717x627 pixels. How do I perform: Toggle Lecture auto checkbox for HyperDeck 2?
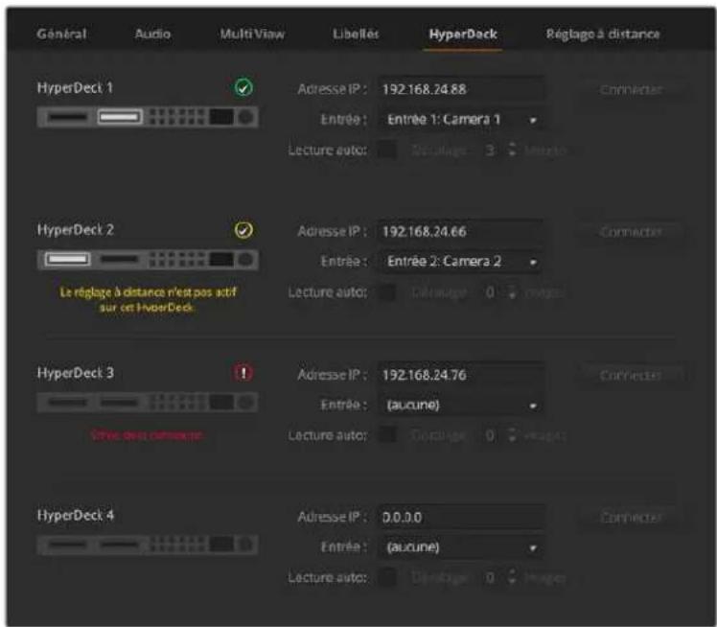pyautogui.click(x=387, y=292)
